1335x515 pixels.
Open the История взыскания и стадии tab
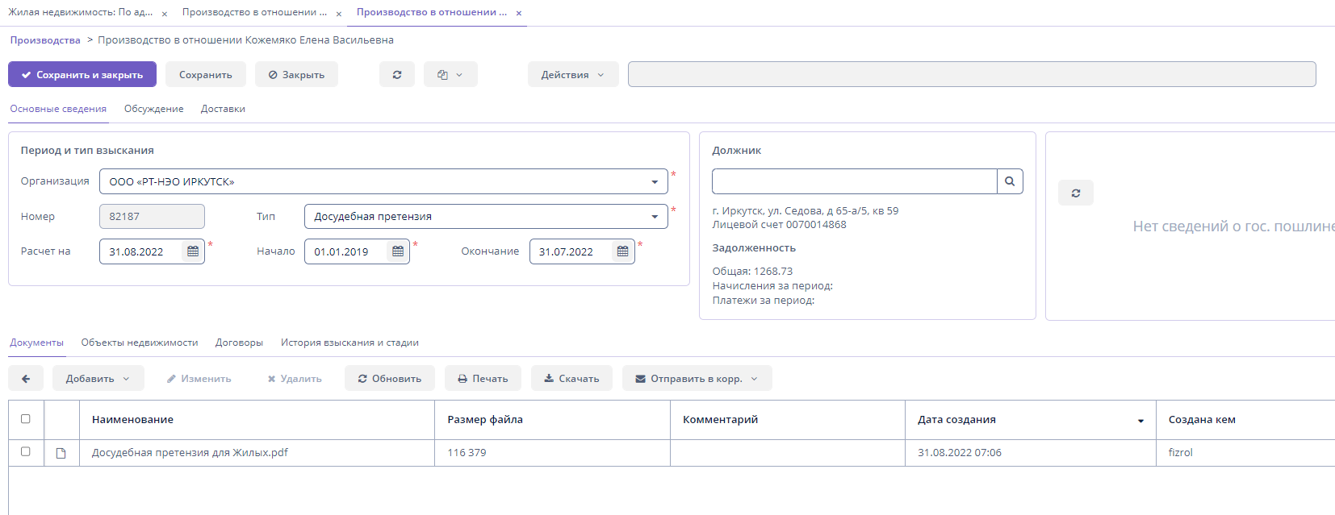[349, 343]
